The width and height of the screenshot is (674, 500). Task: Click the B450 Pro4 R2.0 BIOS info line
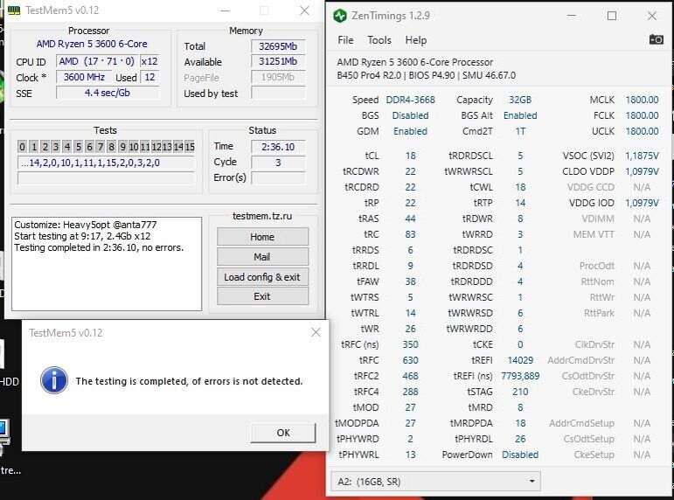click(426, 76)
